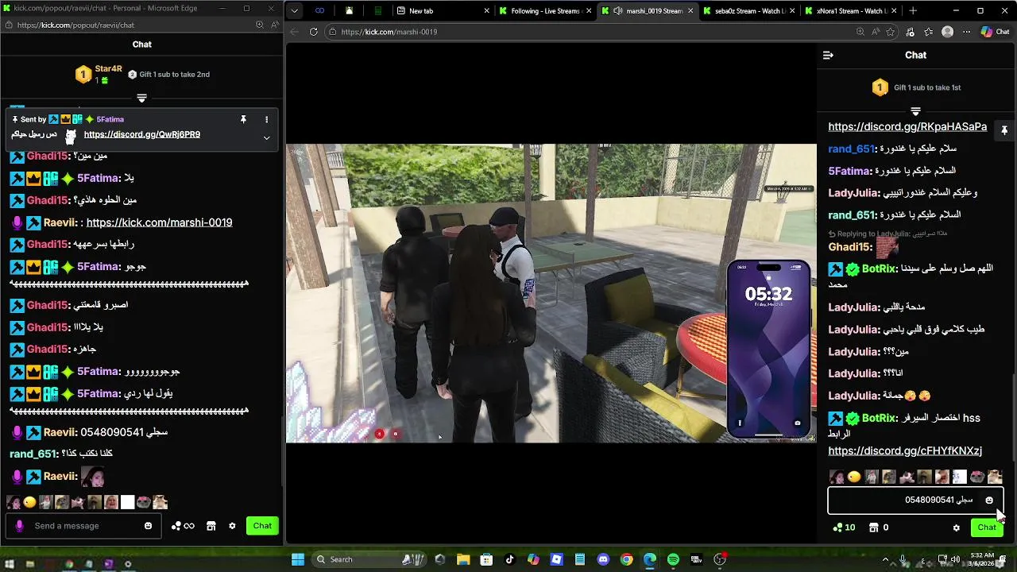The height and width of the screenshot is (572, 1017).
Task: Open the Edge profile avatar
Action: coord(947,32)
